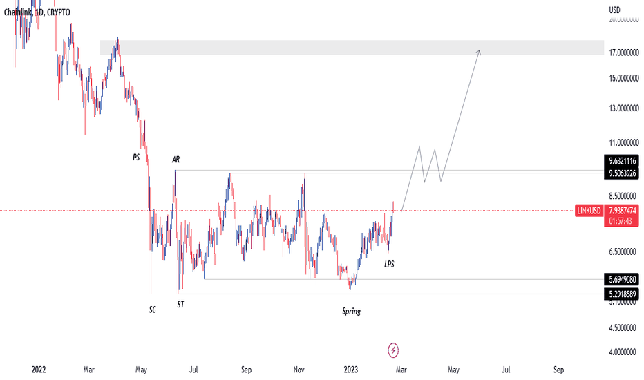Click the 2023 marker on time axis
This screenshot has width=644, height=380.
pyautogui.click(x=351, y=370)
